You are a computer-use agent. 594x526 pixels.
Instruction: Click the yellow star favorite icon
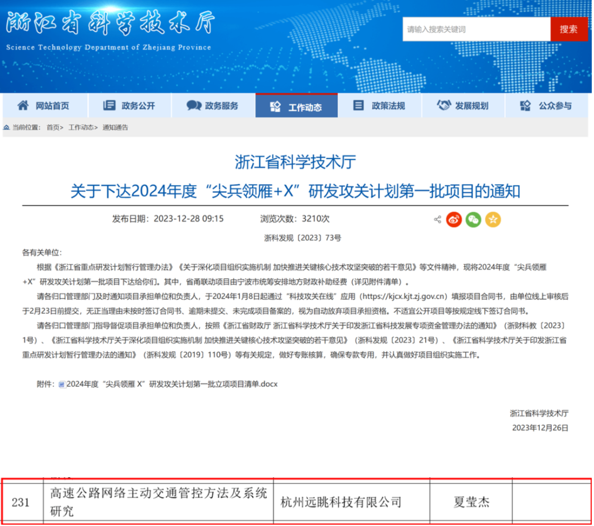493,220
